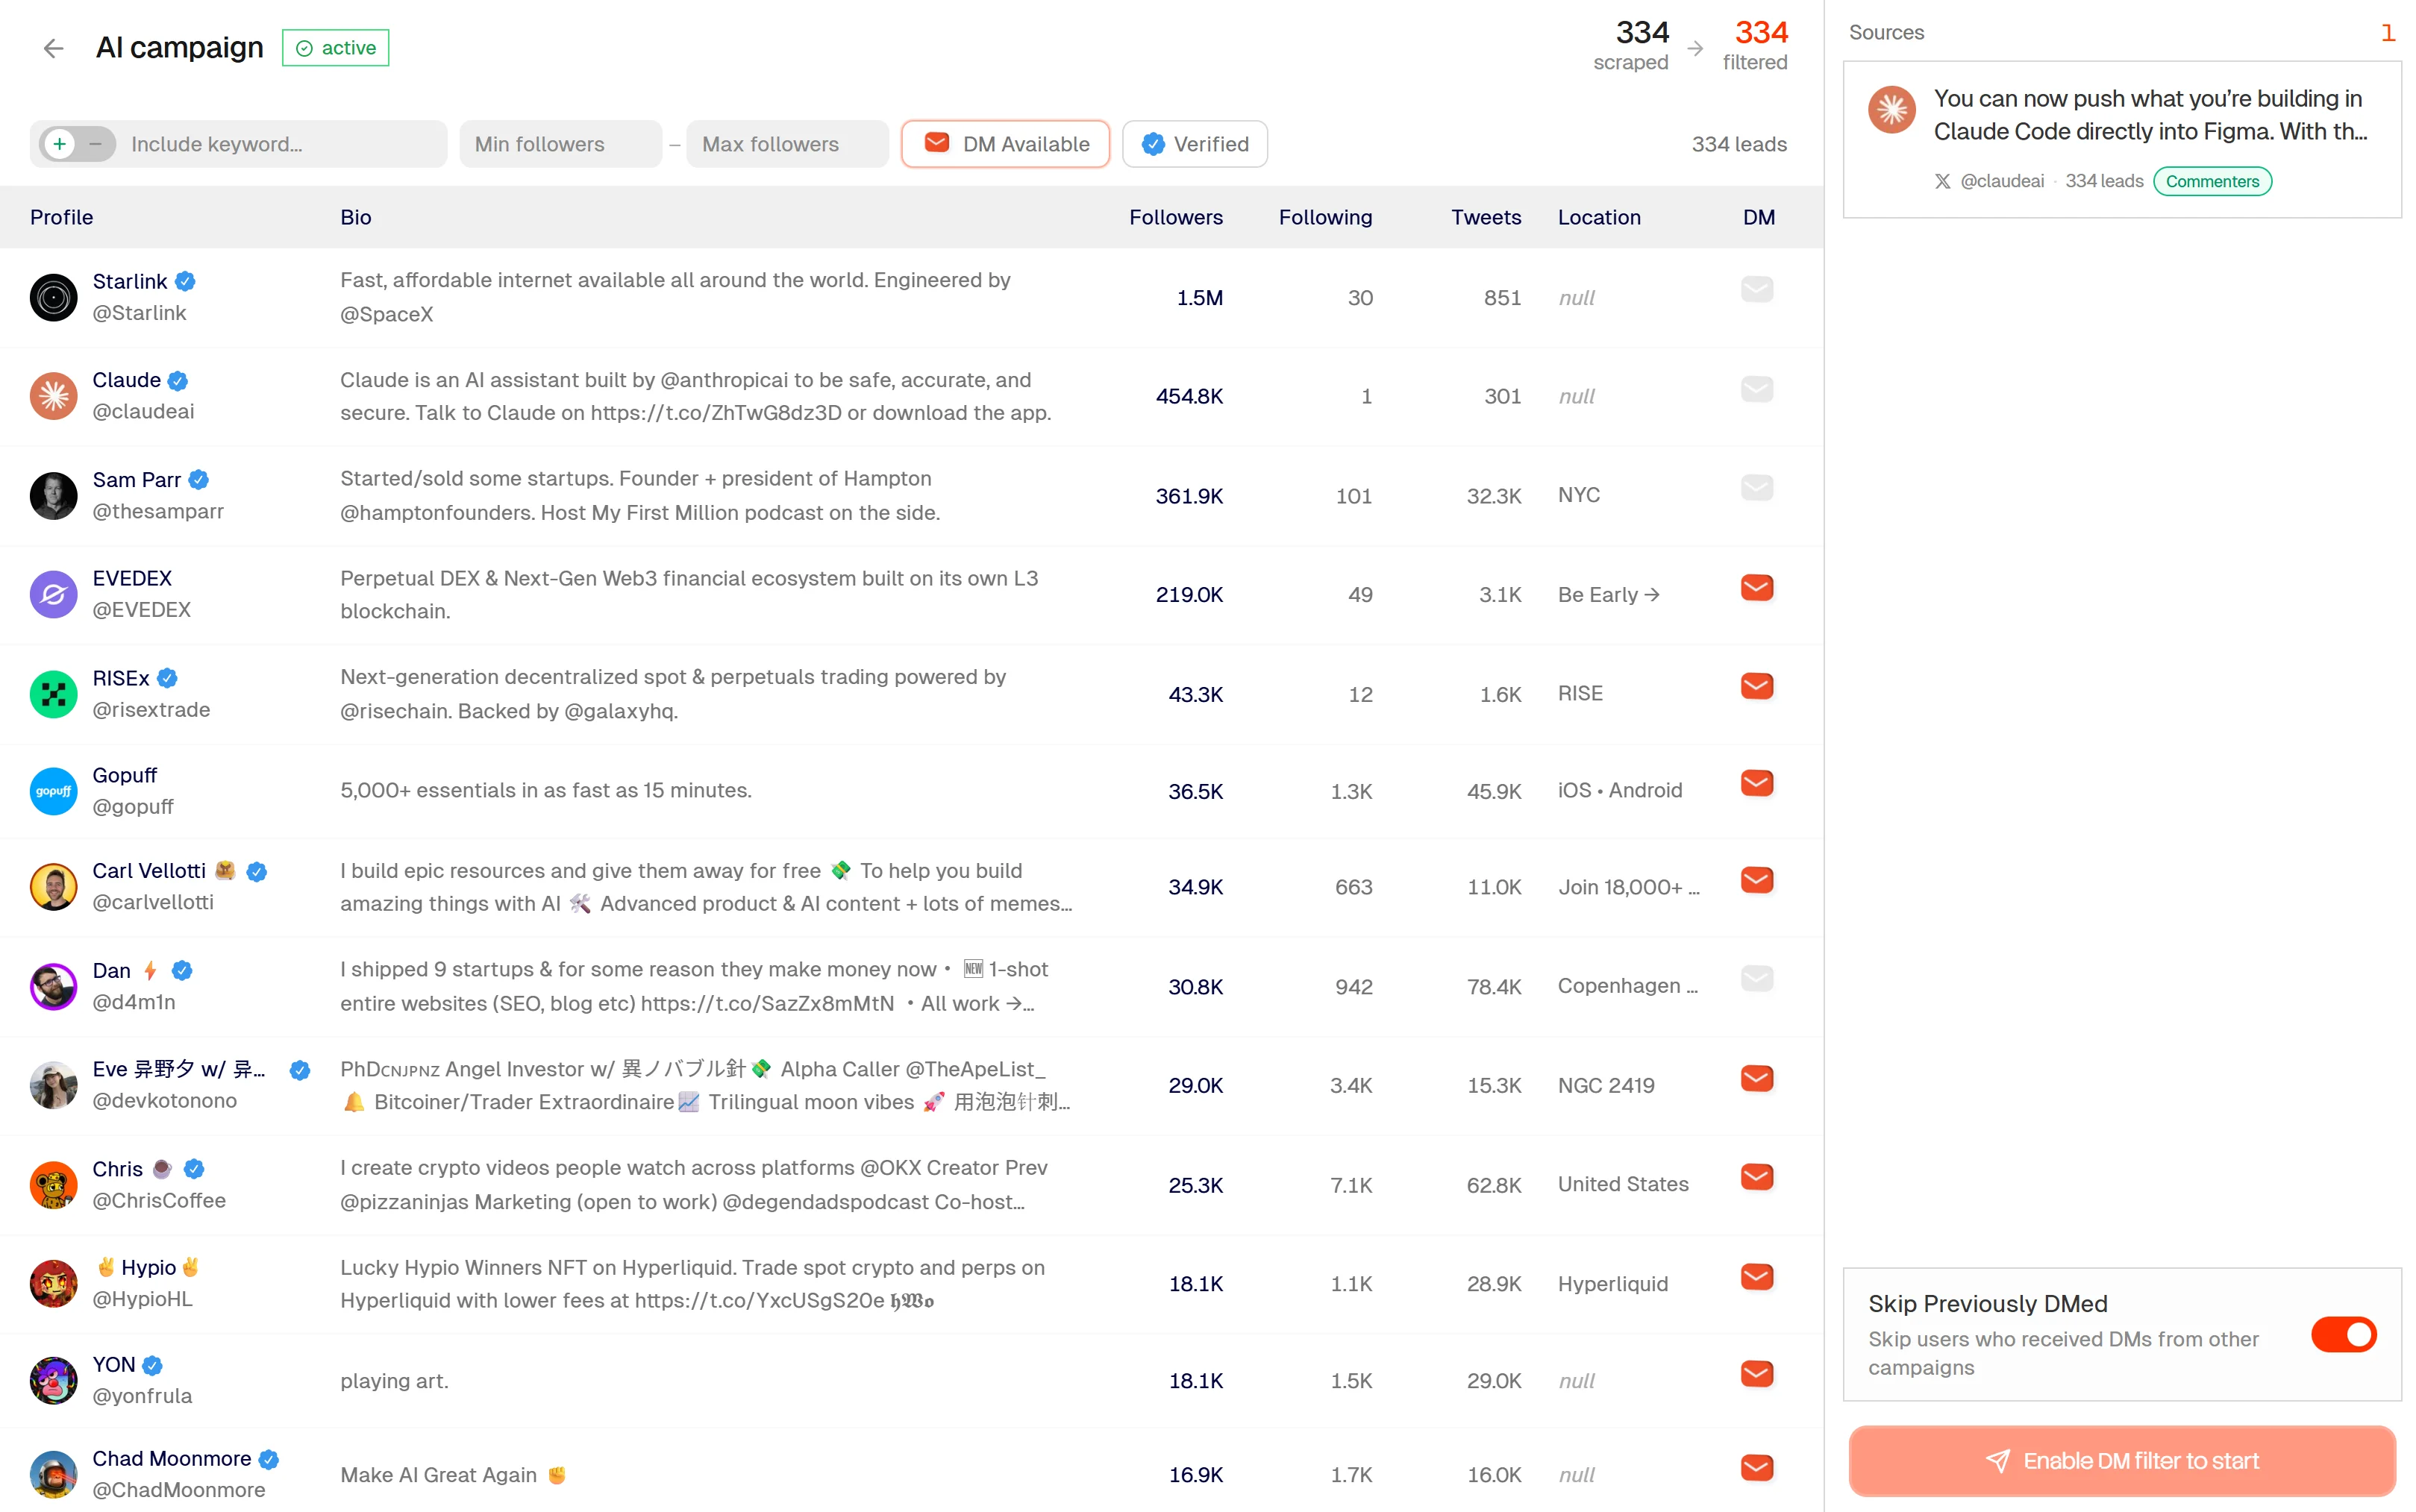Click the plus include keyword toggle

[60, 144]
